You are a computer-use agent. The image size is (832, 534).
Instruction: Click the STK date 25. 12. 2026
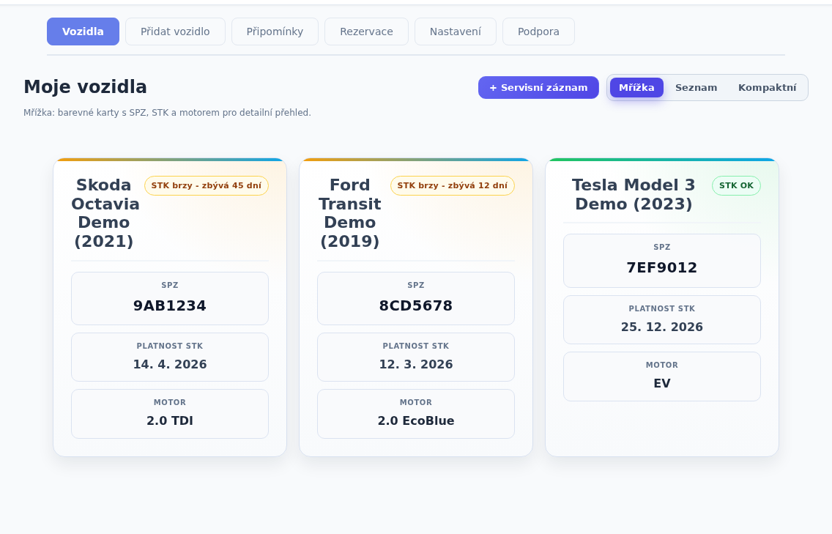662,327
